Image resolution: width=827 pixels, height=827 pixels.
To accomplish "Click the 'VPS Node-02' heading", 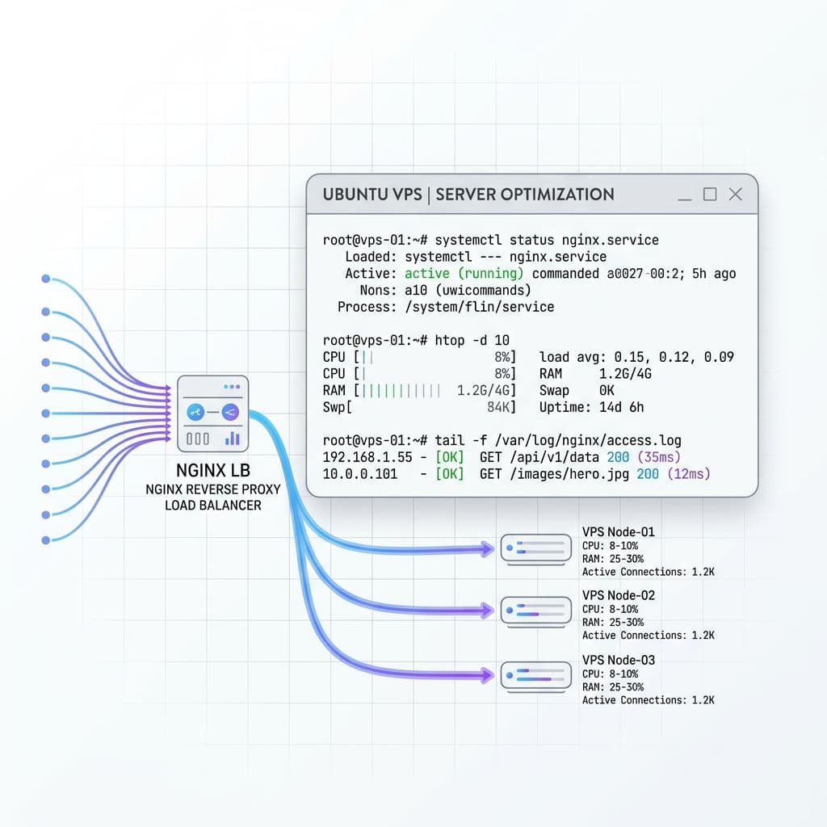I will (618, 595).
